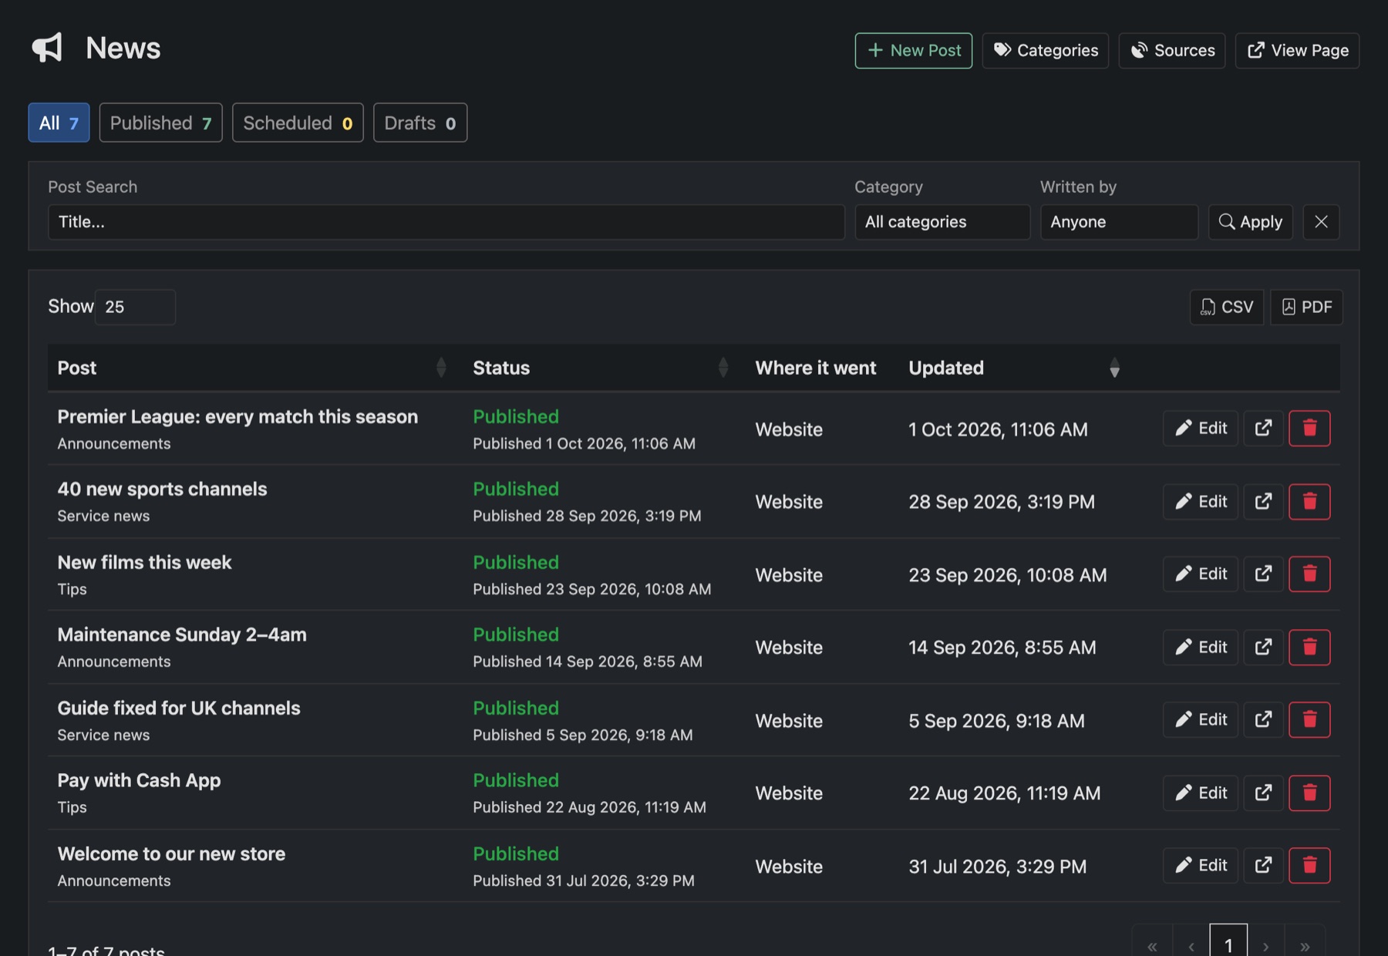1388x956 pixels.
Task: Click '23 Sep 2026, 10:08 AM' updated cell
Action: click(1007, 575)
